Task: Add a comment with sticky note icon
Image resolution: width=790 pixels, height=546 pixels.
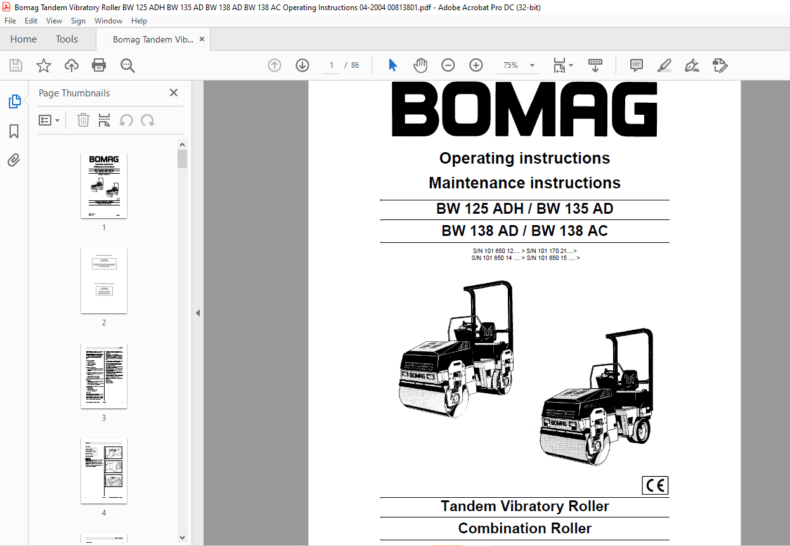Action: pos(637,65)
